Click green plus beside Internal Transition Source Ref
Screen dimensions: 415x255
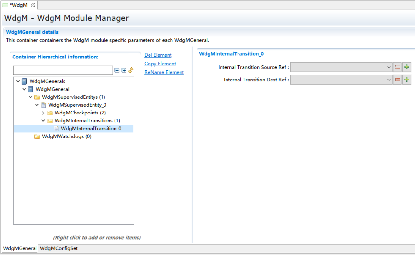[x=407, y=67]
